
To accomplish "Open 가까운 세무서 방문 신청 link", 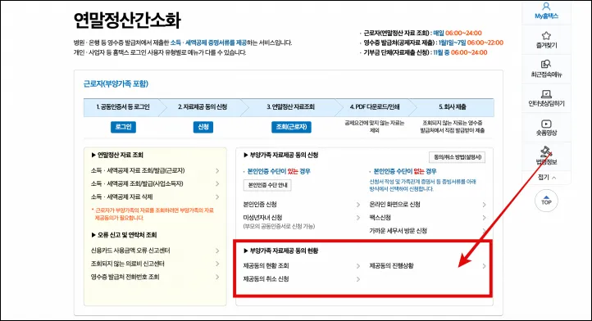I will coord(398,231).
